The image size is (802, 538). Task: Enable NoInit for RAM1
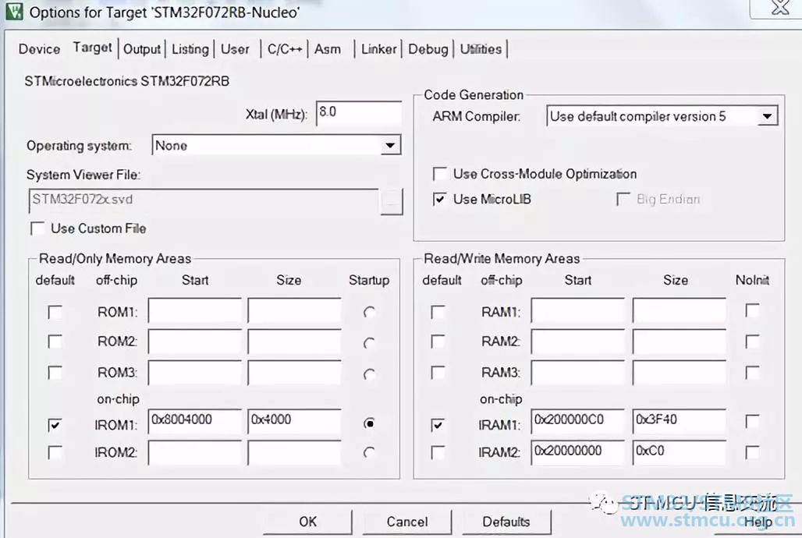752,310
